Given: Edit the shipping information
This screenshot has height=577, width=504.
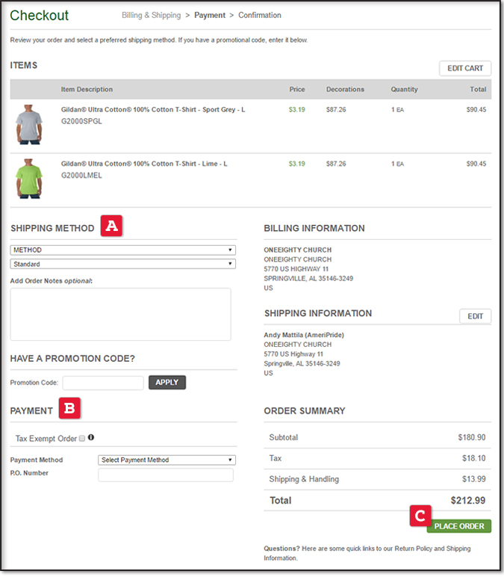Looking at the screenshot, I should [475, 316].
